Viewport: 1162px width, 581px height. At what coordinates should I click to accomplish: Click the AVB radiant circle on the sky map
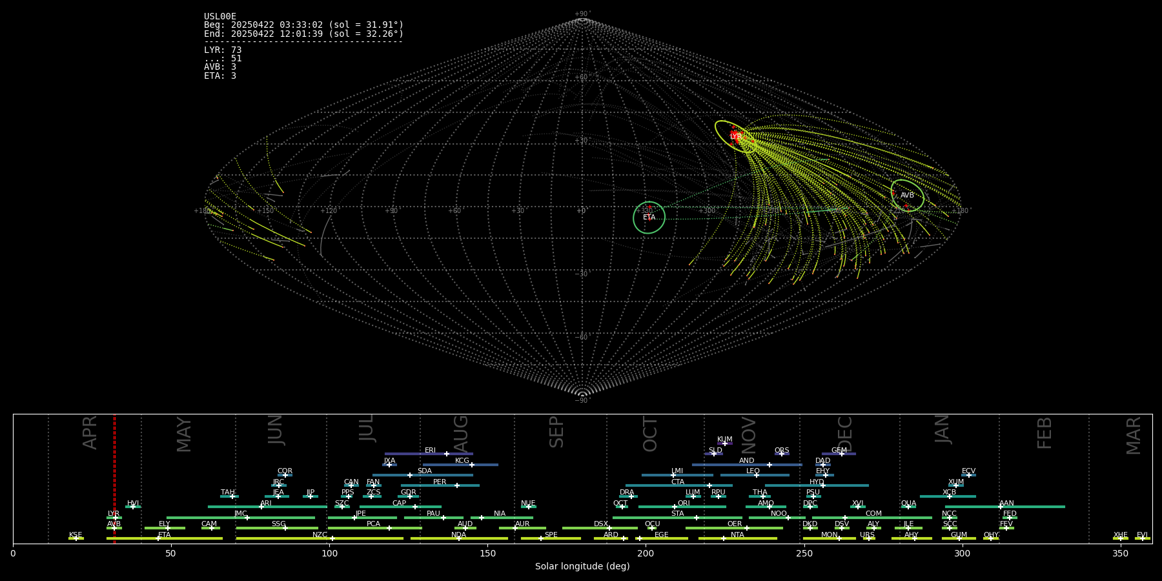pyautogui.click(x=907, y=195)
